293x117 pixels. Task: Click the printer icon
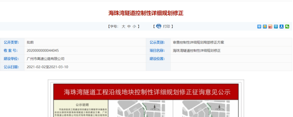[x=159, y=26]
